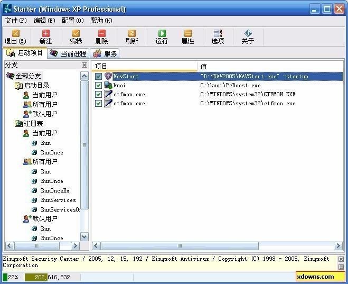Open the 文件(F) menu

(x=16, y=21)
